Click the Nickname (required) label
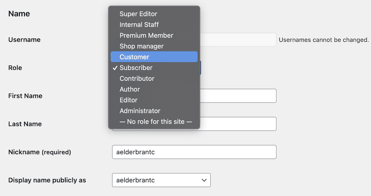Image resolution: width=371 pixels, height=196 pixels. click(x=40, y=152)
